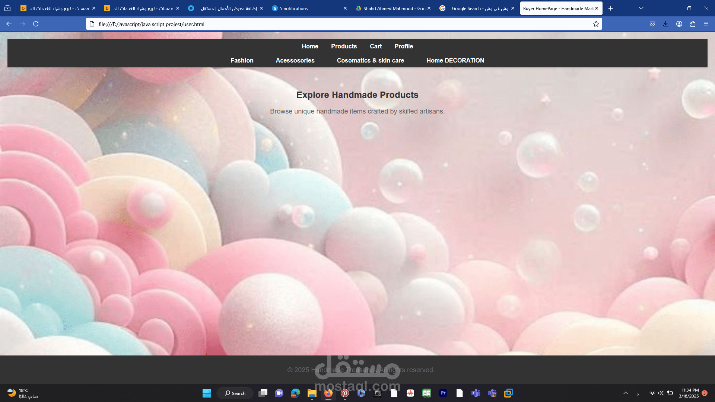Open the Save to Pocket icon
715x402 pixels.
pyautogui.click(x=652, y=24)
